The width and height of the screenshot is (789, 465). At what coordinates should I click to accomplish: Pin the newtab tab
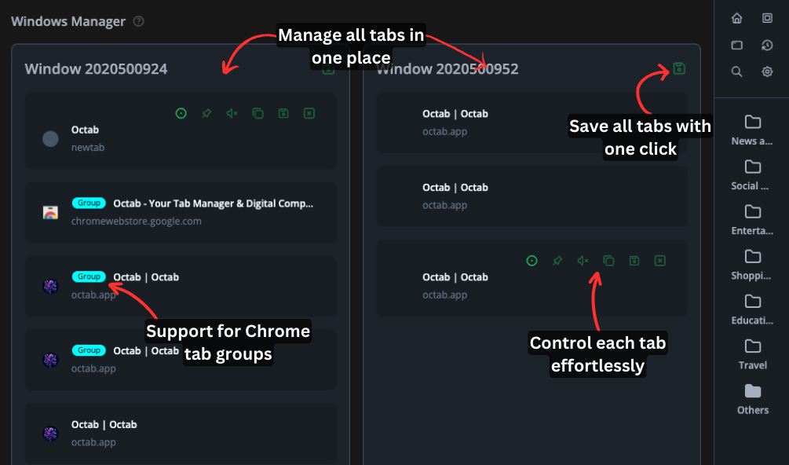point(206,113)
